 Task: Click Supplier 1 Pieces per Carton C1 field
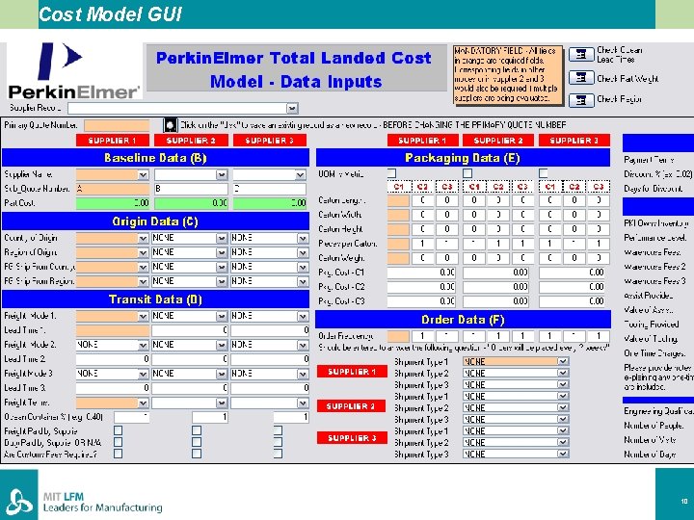click(x=398, y=244)
